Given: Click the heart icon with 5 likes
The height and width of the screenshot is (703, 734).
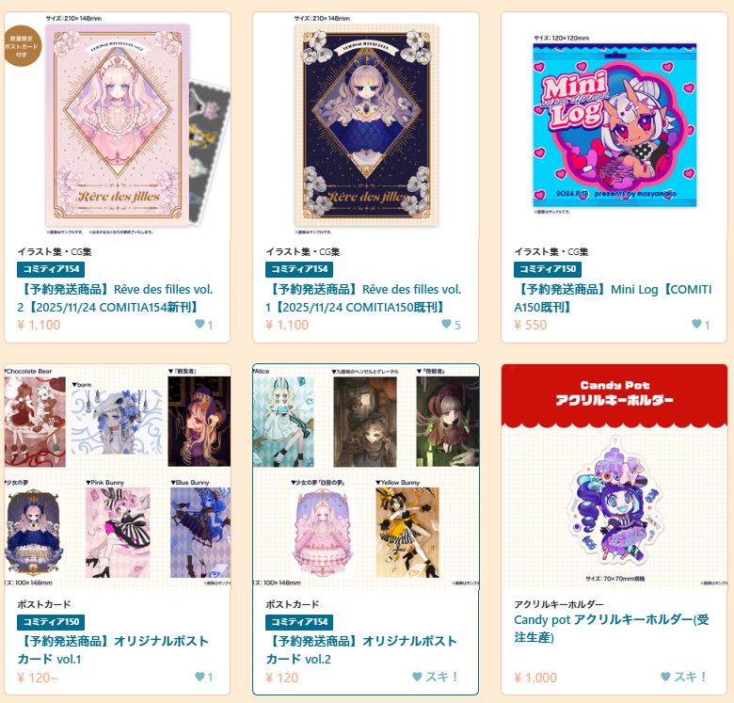Looking at the screenshot, I should click(x=446, y=324).
